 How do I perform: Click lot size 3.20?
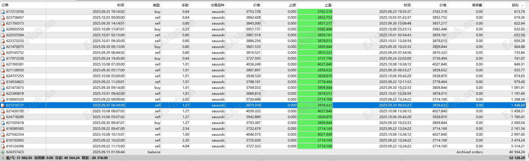pos(186,140)
